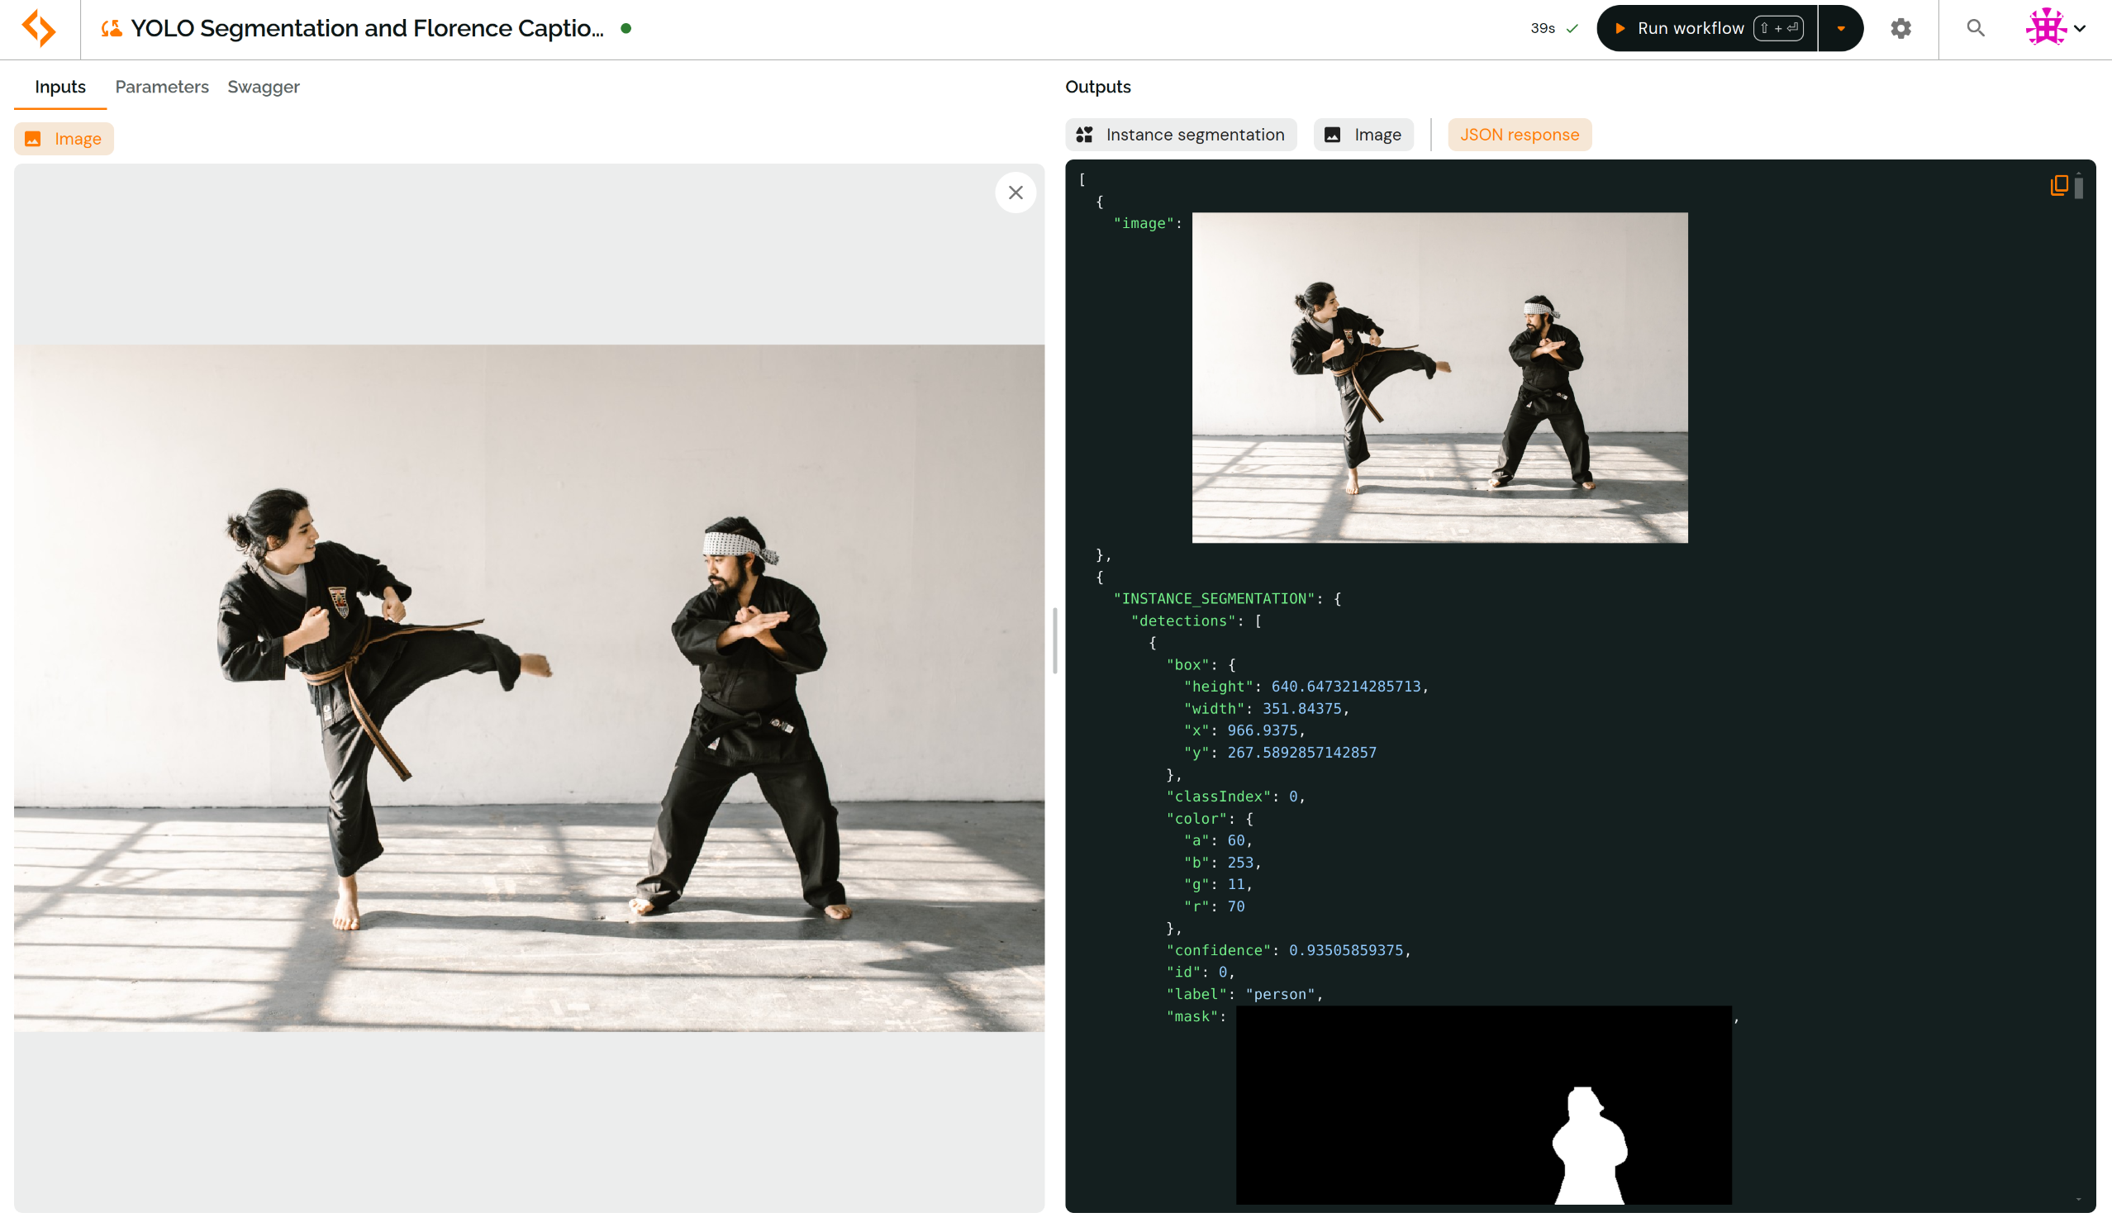
Task: Select the Image input chip
Action: pos(64,139)
